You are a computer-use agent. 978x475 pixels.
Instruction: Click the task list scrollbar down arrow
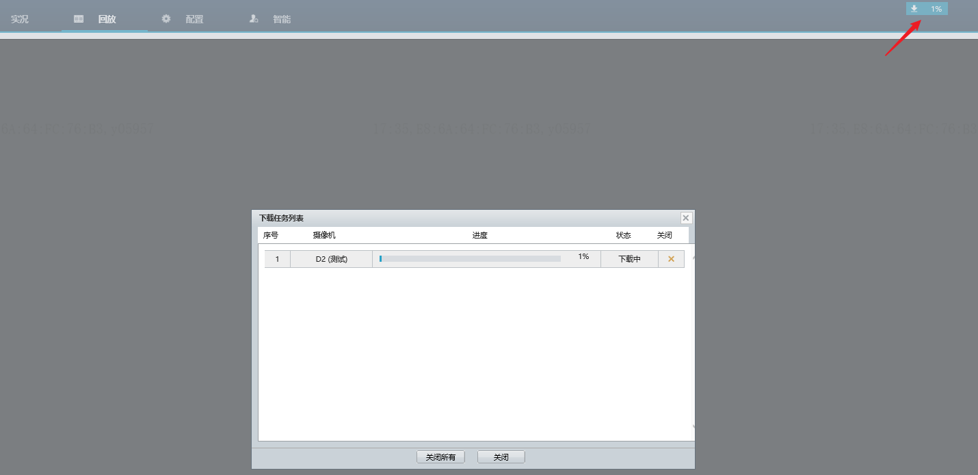click(x=694, y=426)
